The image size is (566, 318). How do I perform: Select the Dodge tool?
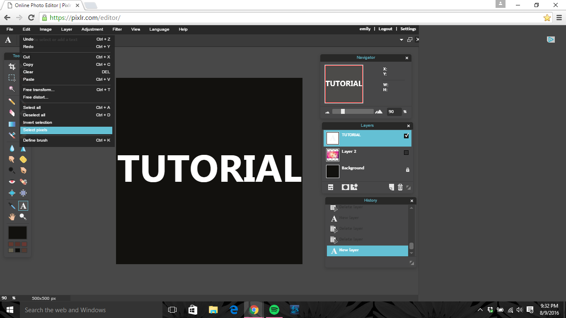pyautogui.click(x=12, y=170)
